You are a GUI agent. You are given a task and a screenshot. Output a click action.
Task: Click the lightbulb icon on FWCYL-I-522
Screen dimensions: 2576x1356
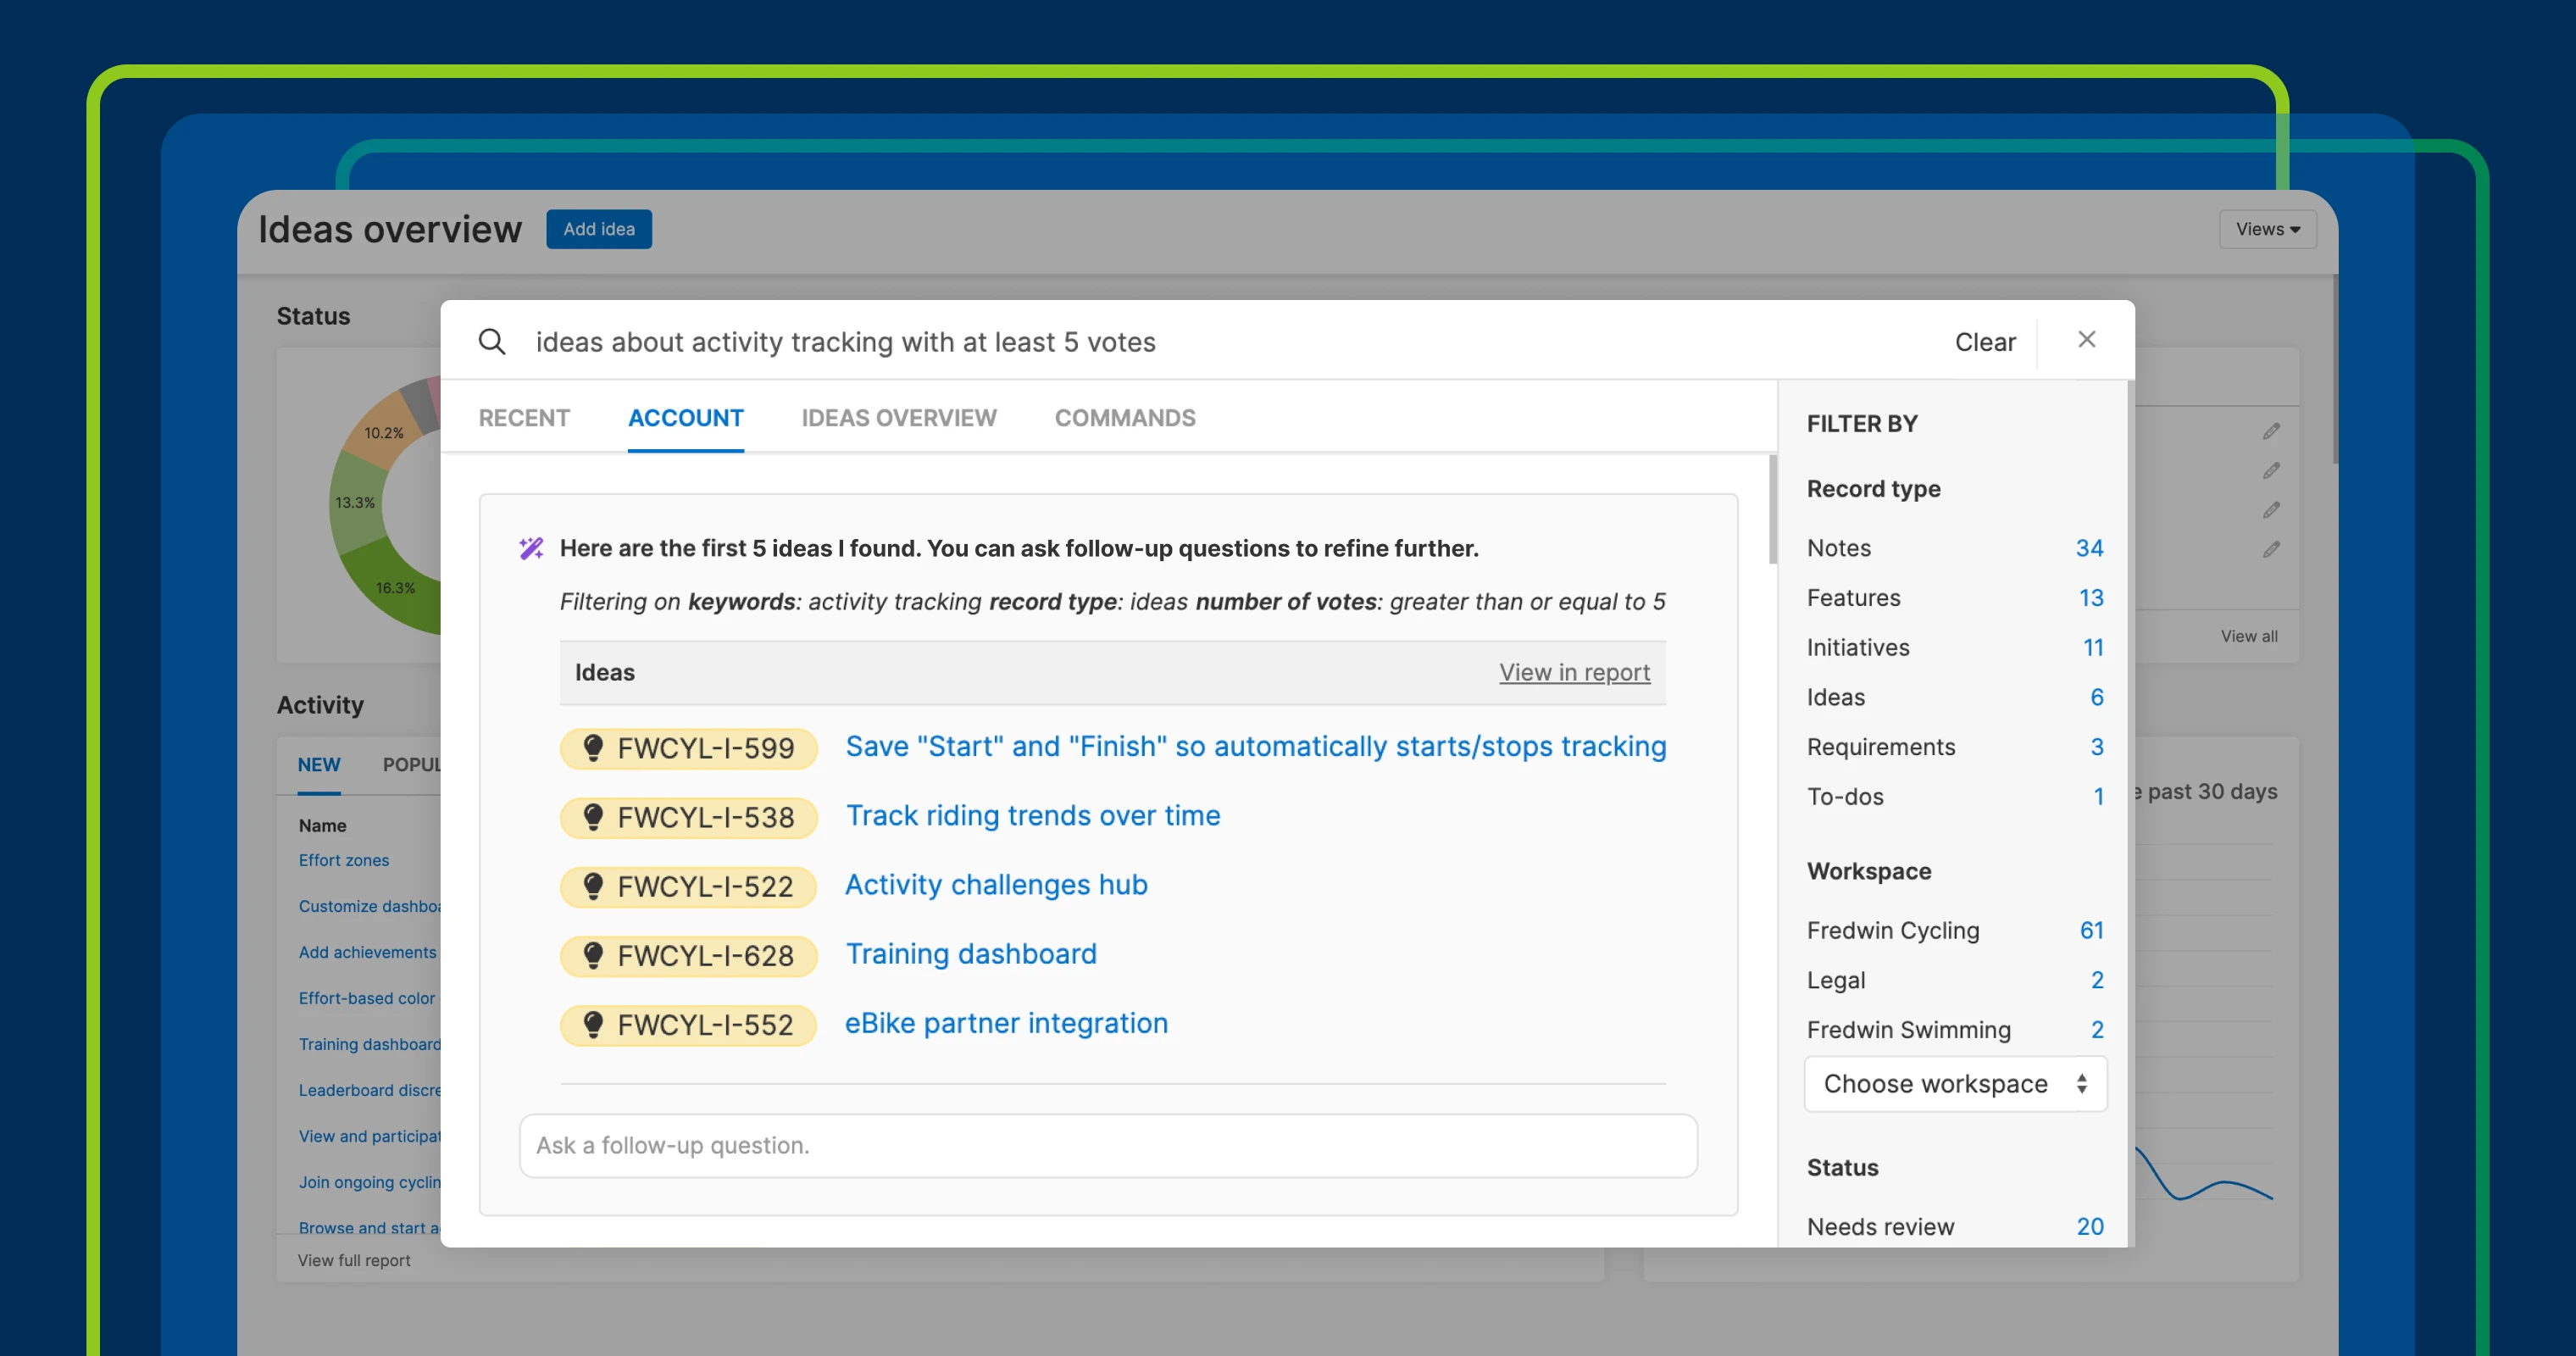click(x=593, y=886)
